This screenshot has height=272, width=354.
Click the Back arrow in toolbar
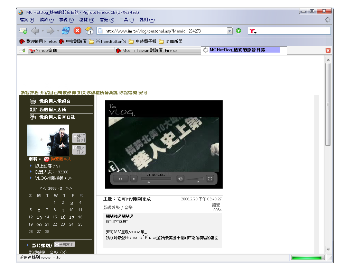coord(35,31)
